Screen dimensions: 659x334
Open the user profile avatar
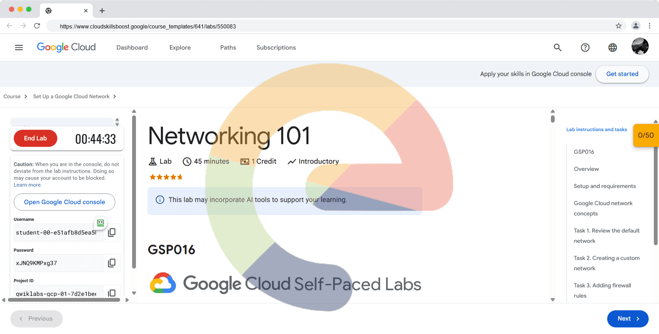(x=640, y=47)
